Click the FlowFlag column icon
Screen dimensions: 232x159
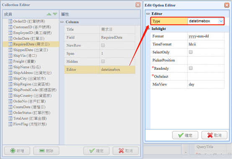[x=10, y=124]
